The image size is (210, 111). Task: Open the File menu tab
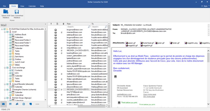(4, 6)
